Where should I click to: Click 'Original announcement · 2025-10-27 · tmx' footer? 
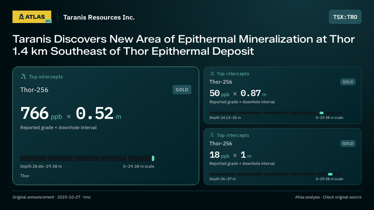(x=51, y=197)
